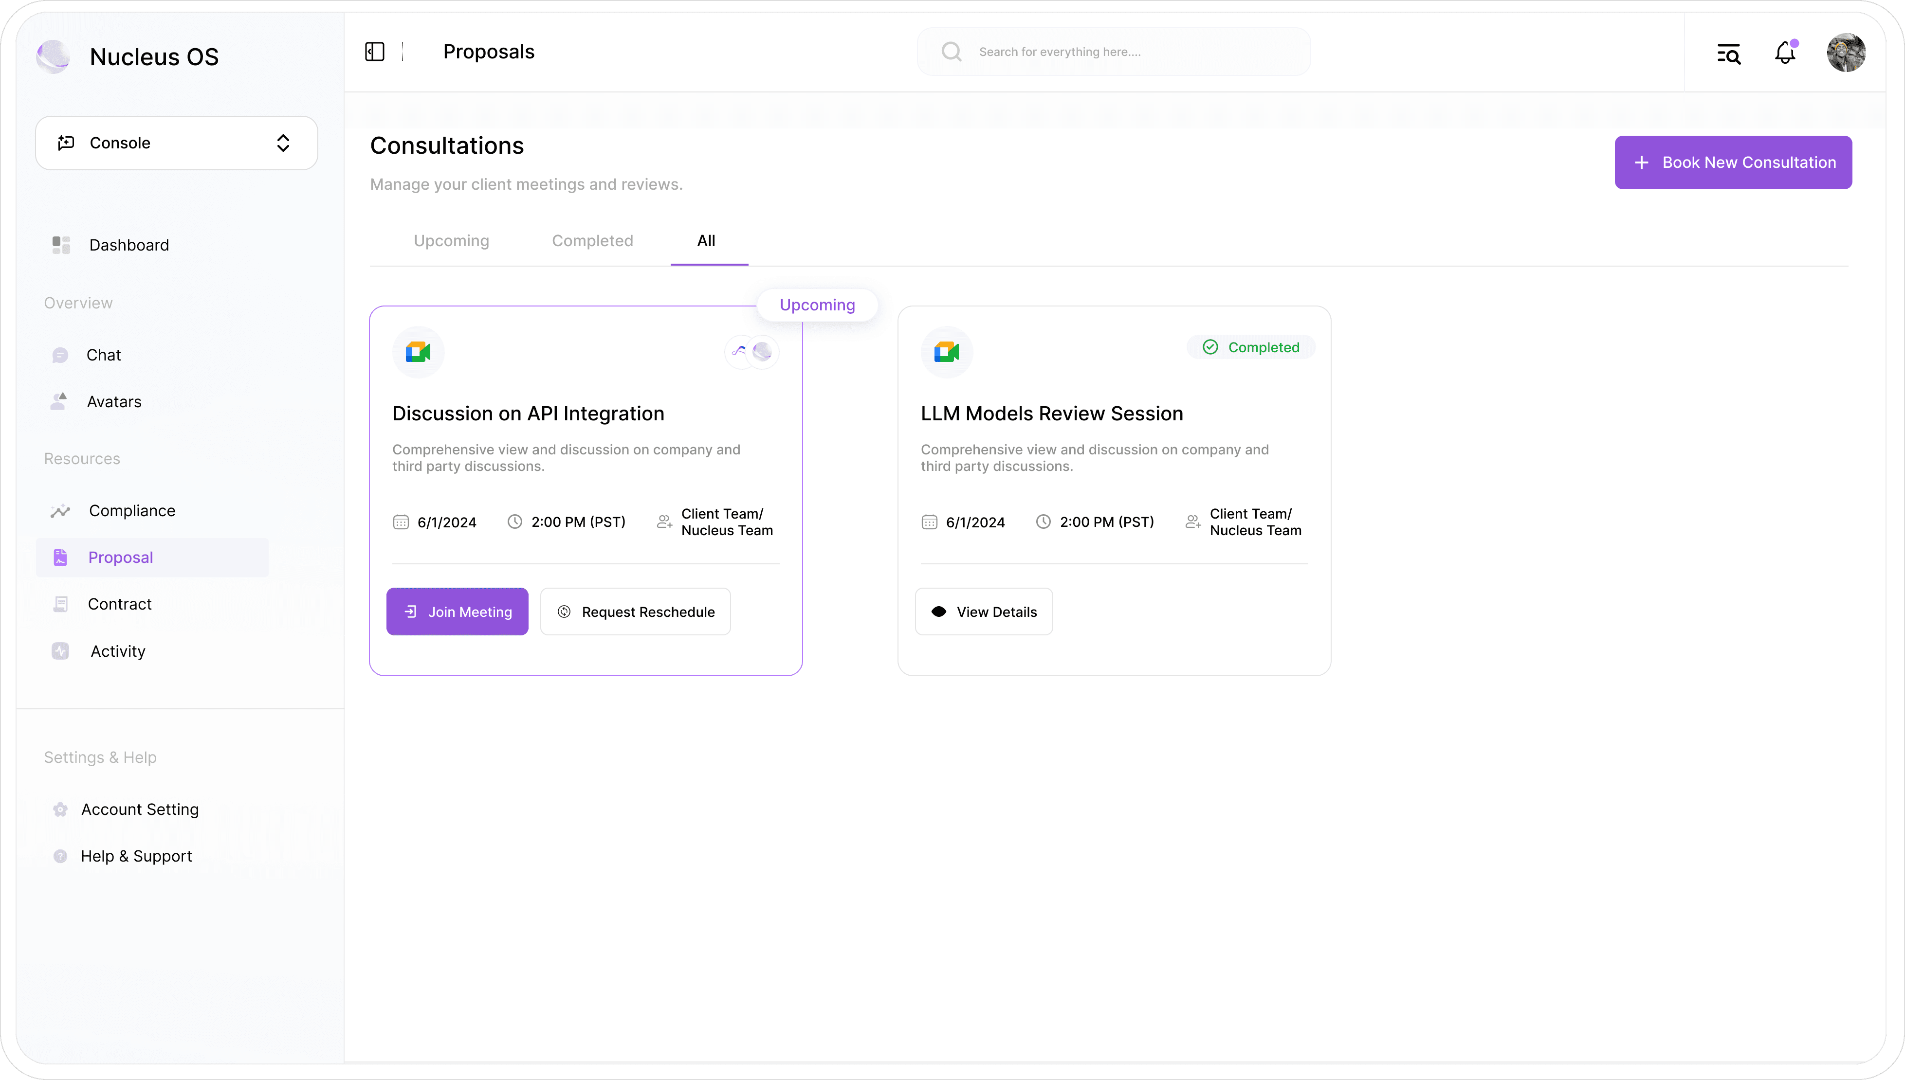Open user profile avatar

coord(1846,53)
